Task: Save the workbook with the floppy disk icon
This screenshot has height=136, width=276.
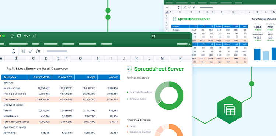Action: pyautogui.click(x=19, y=36)
